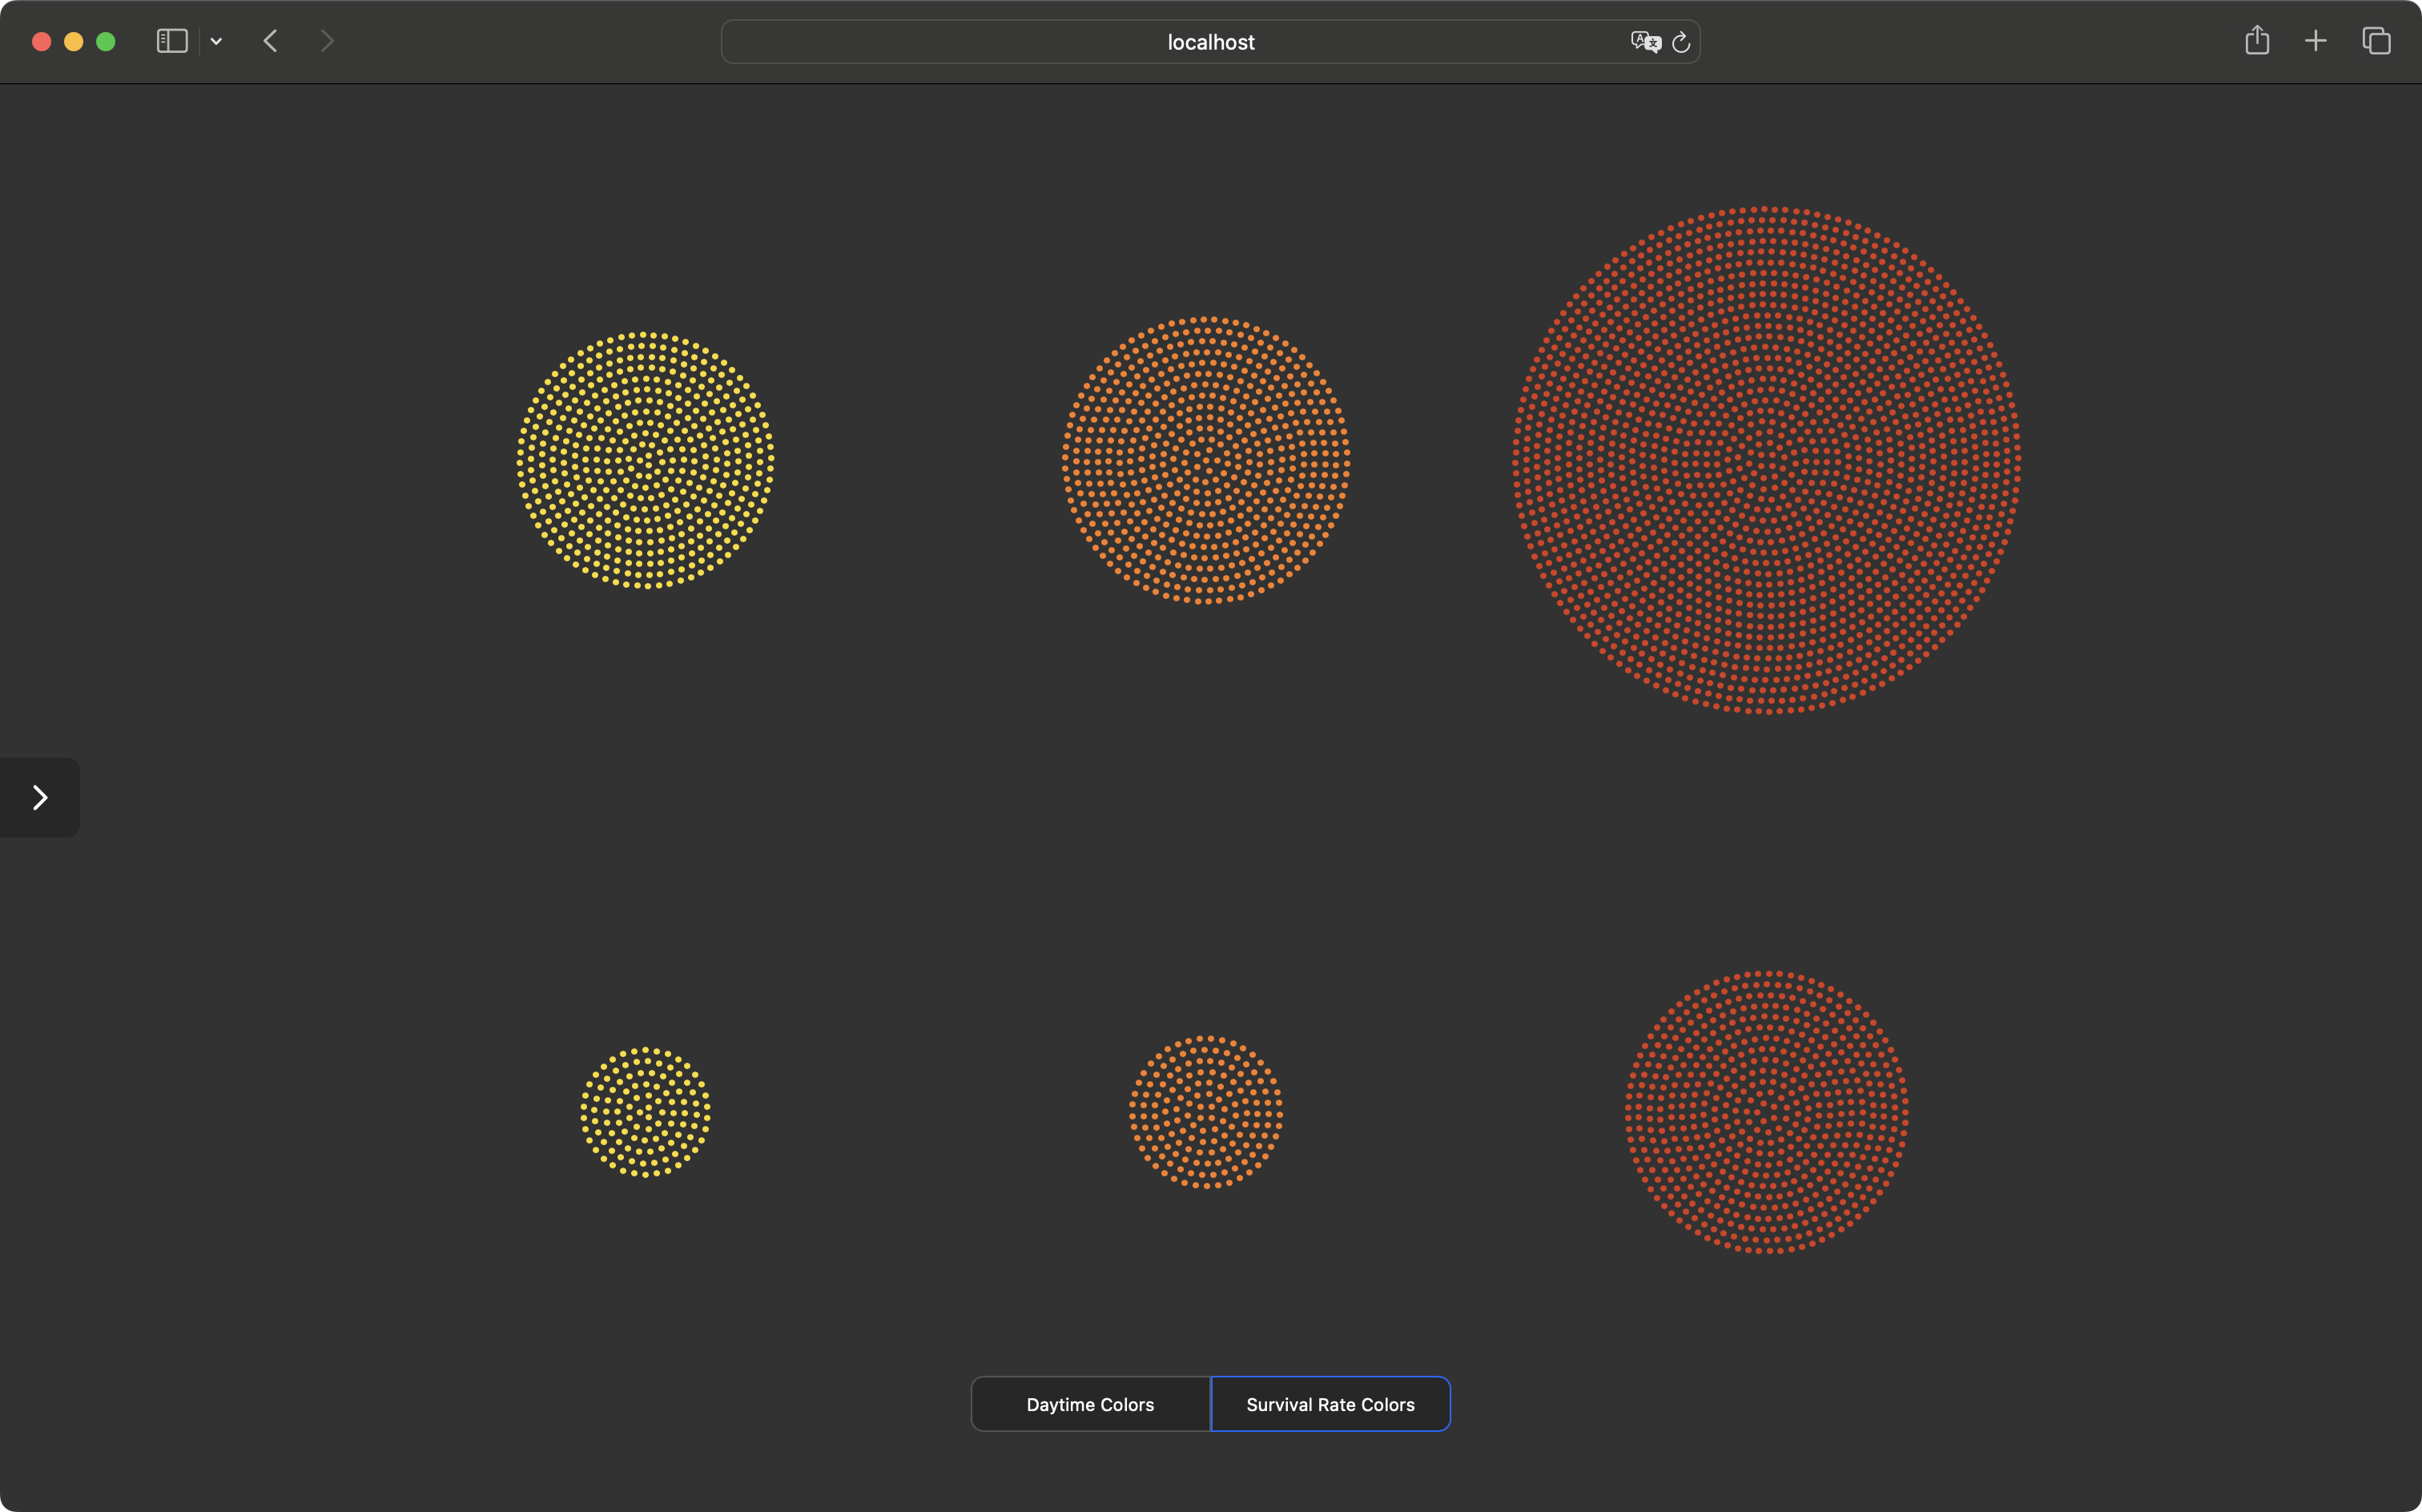Select the top orange dot cluster
Screen dimensions: 2422x1512
point(1206,460)
